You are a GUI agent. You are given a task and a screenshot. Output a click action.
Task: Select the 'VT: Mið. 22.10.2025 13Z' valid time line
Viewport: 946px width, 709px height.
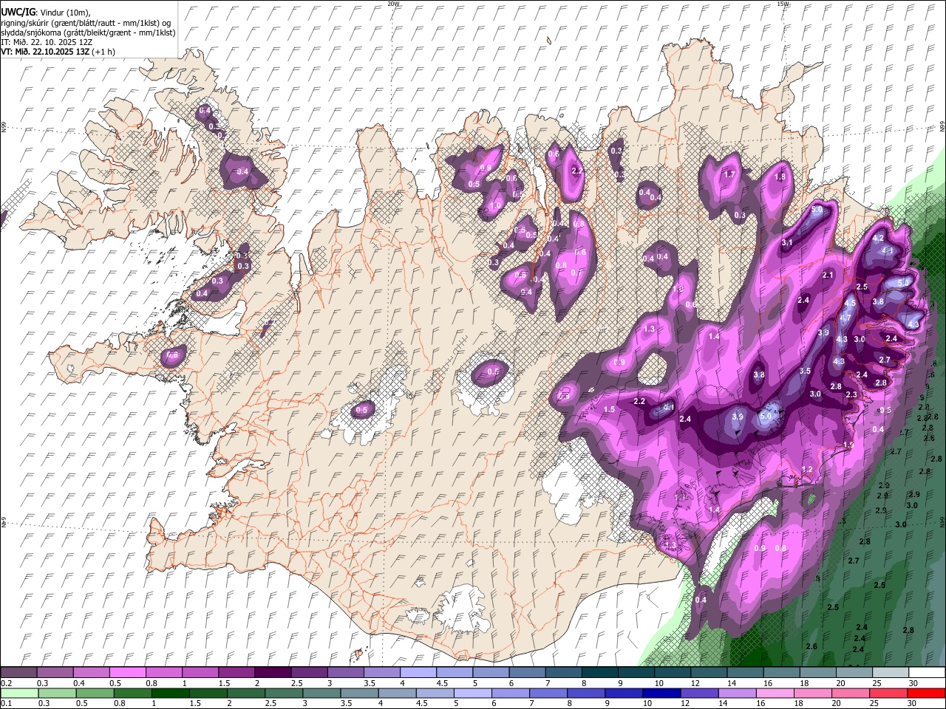click(x=46, y=52)
